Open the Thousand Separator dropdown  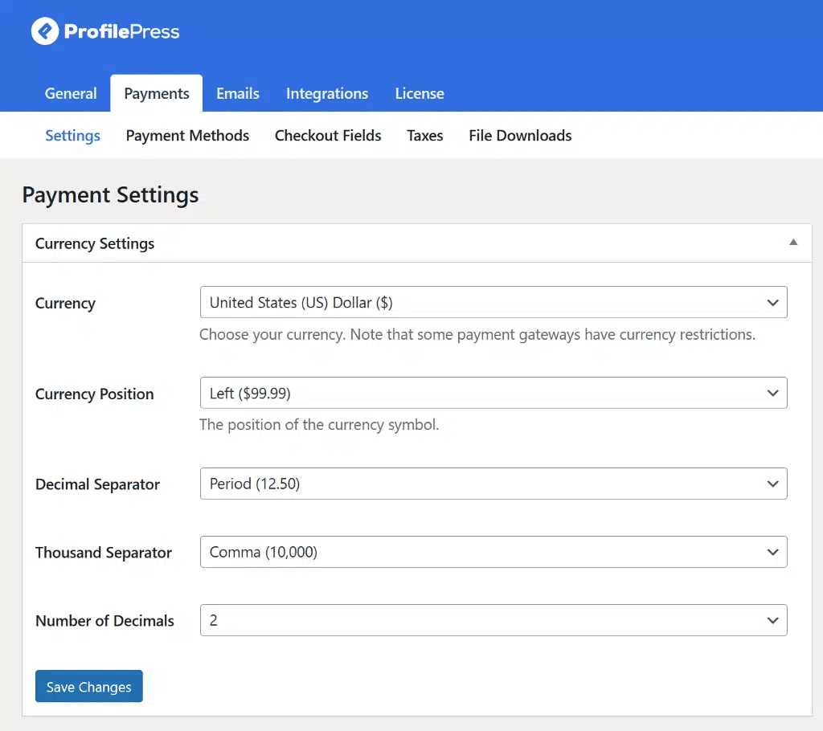[493, 553]
